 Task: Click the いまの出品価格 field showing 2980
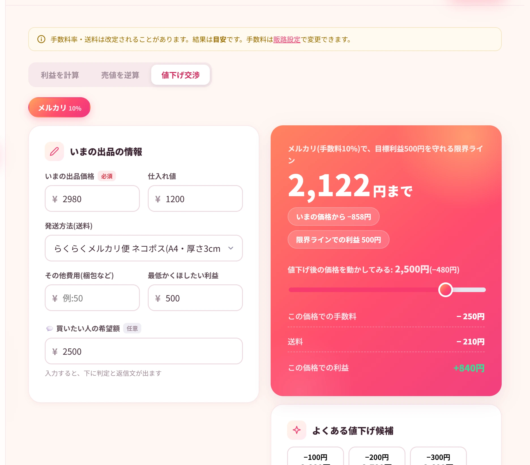click(92, 199)
